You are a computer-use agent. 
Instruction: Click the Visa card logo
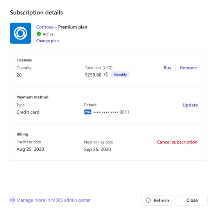(88, 112)
